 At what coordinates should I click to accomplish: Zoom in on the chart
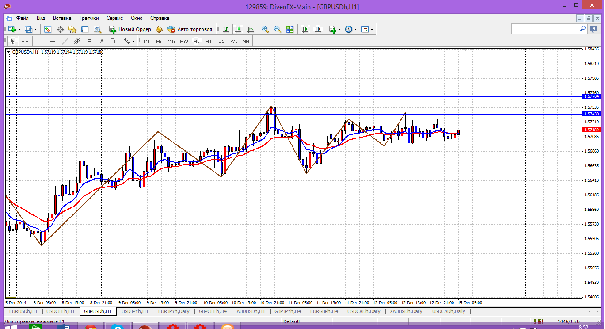coord(265,29)
